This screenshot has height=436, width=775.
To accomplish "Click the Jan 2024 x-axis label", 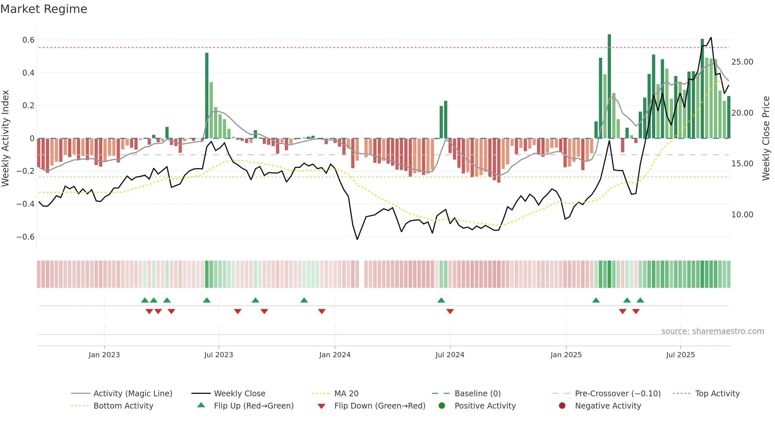I will pyautogui.click(x=335, y=355).
